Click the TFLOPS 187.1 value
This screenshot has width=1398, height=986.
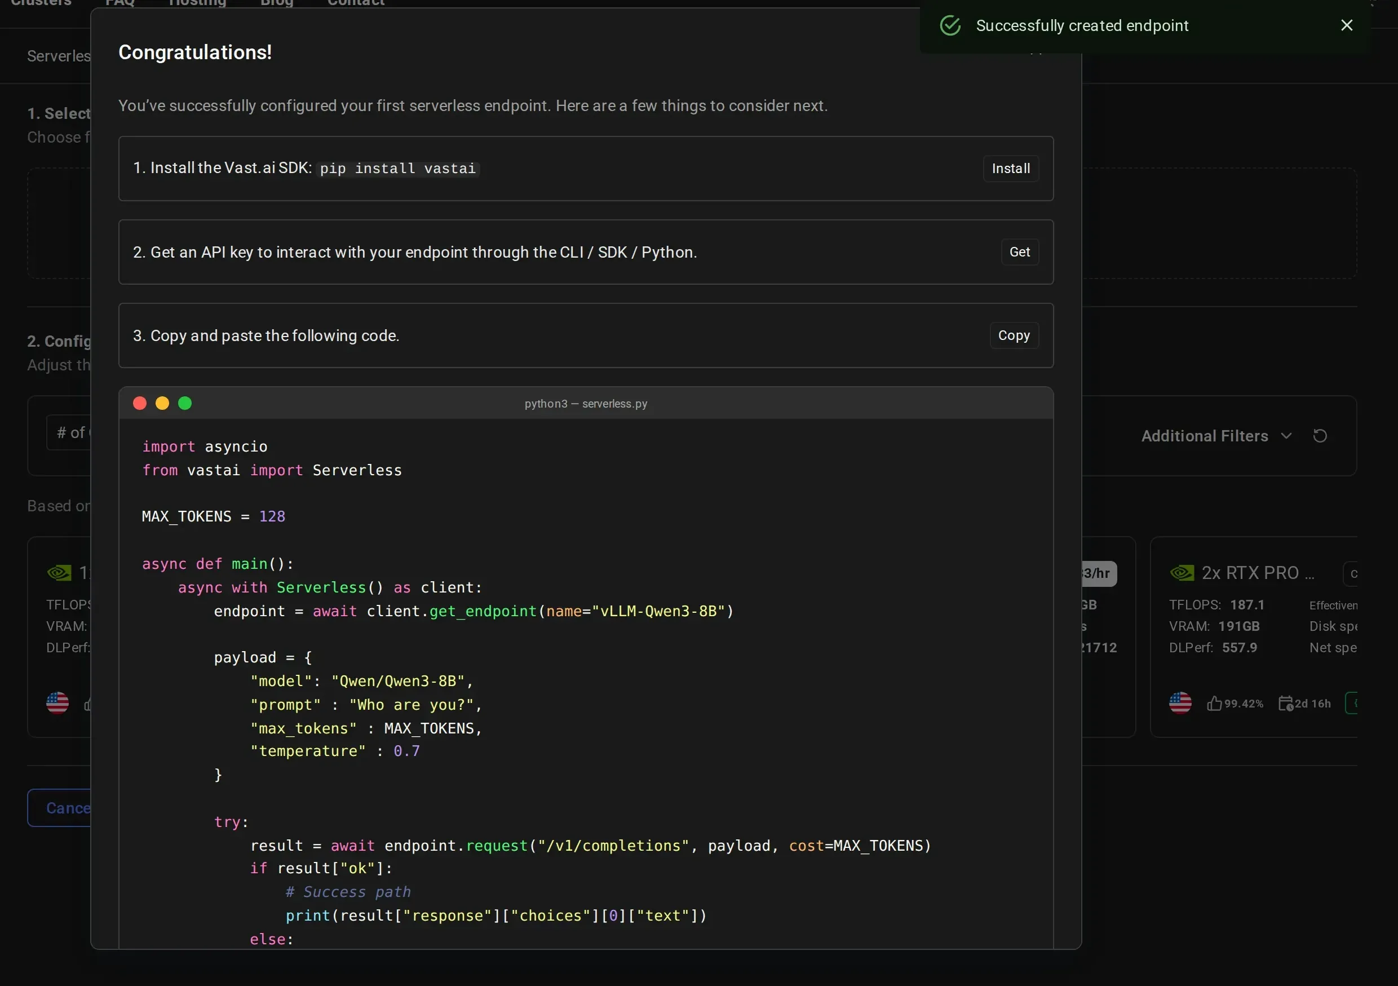coord(1246,605)
